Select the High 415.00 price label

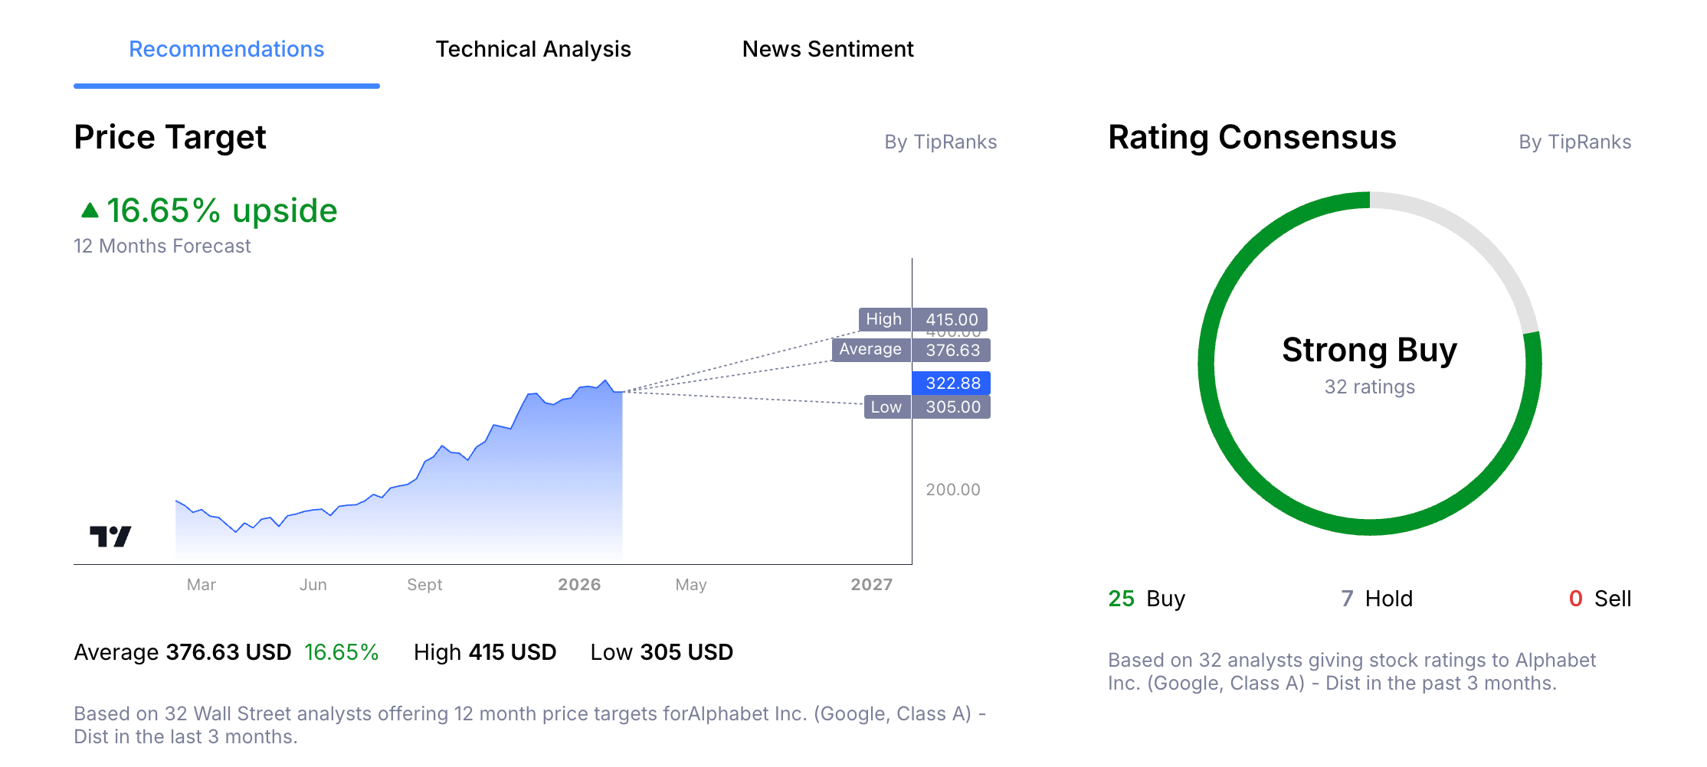pos(924,319)
